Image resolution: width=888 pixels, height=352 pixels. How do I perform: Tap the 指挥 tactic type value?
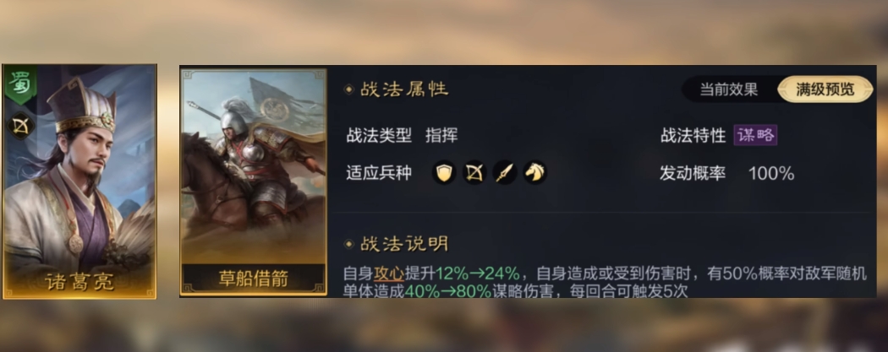point(441,136)
